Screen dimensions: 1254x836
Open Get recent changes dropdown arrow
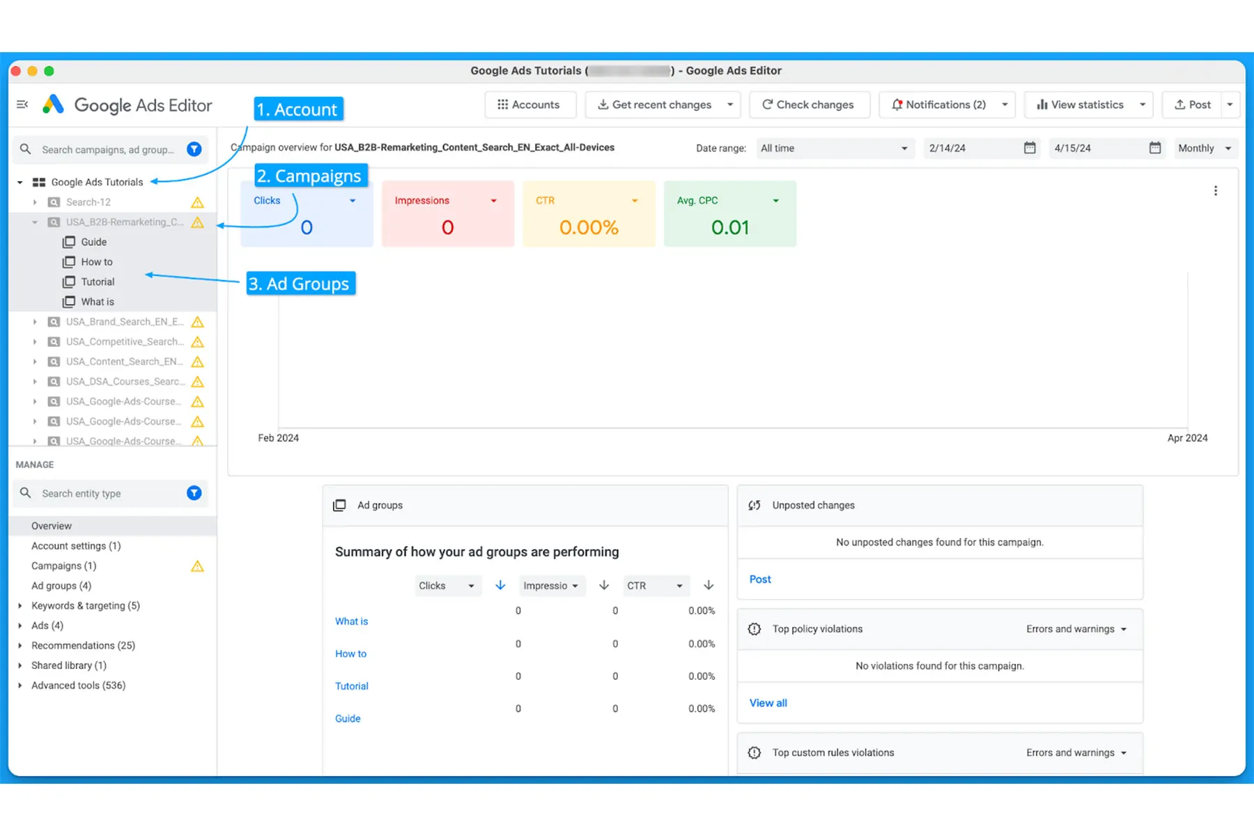point(730,104)
